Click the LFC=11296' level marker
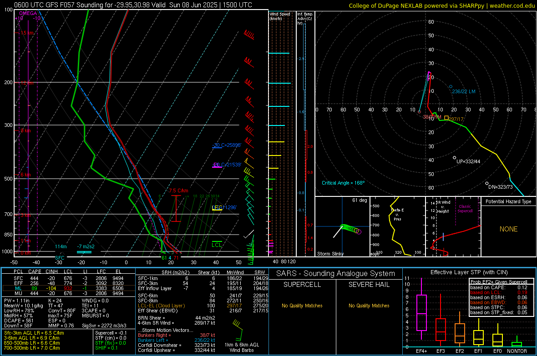 click(x=224, y=207)
